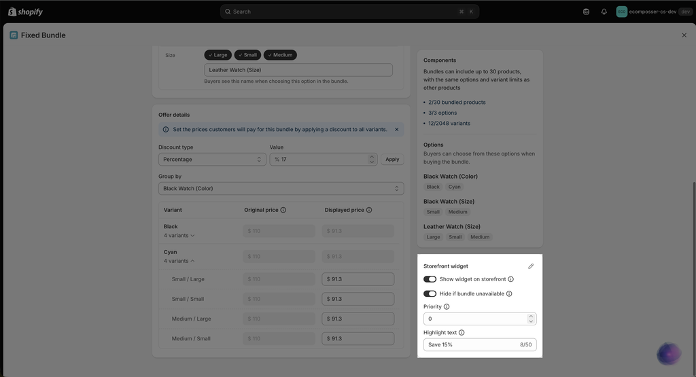Open the Group by dropdown

coord(281,189)
